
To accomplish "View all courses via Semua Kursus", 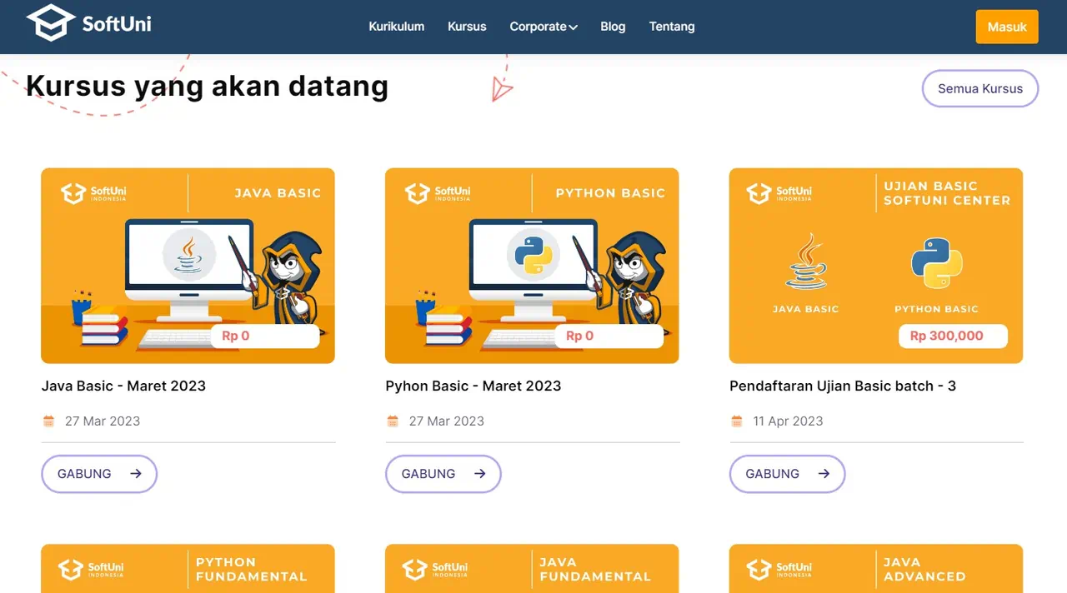I will tap(980, 88).
